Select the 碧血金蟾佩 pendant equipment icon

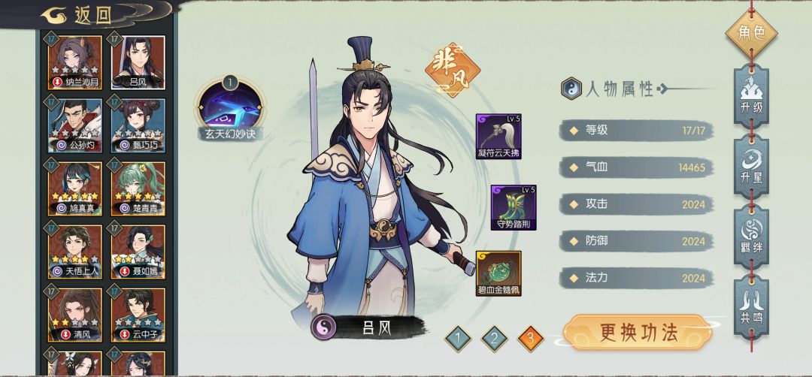(498, 273)
